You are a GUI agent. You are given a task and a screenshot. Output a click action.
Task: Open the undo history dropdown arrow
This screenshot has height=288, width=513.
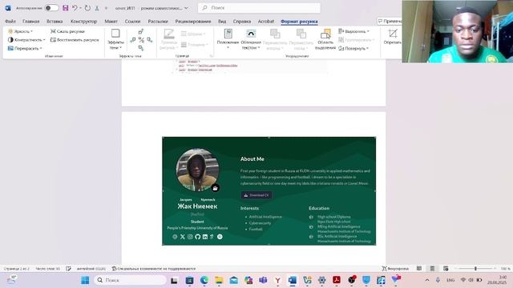(x=80, y=8)
